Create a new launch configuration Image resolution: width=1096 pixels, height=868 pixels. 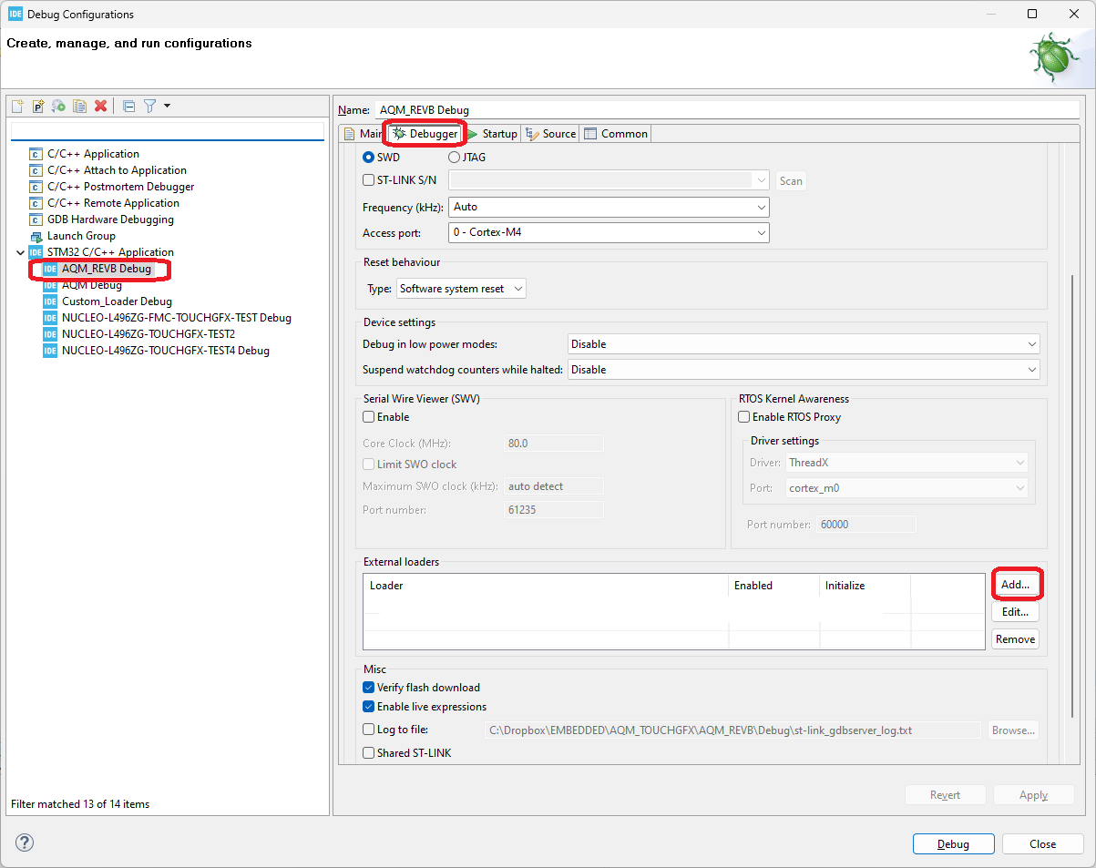[x=16, y=106]
